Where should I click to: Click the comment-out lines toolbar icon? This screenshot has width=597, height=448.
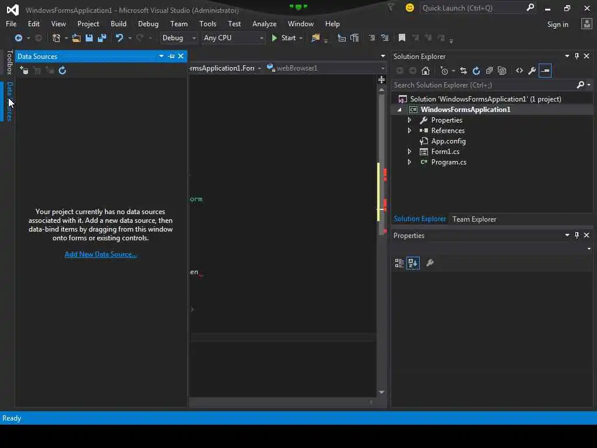click(372, 38)
